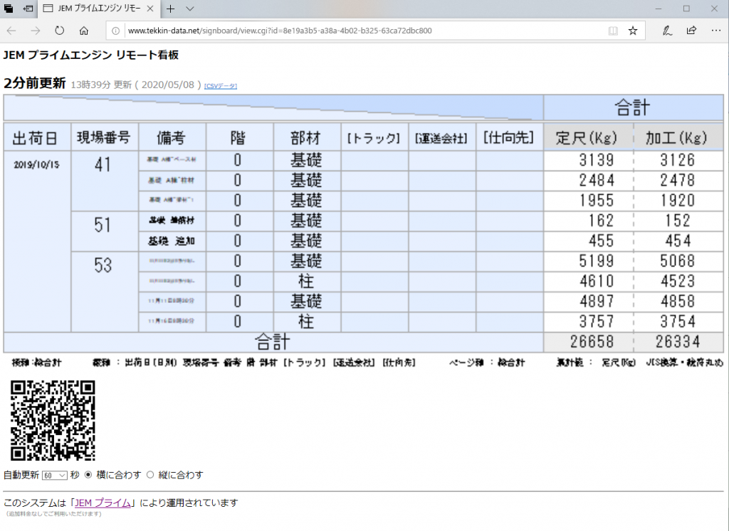This screenshot has width=729, height=531.
Task: Click the 26658 total cell
Action: click(589, 343)
